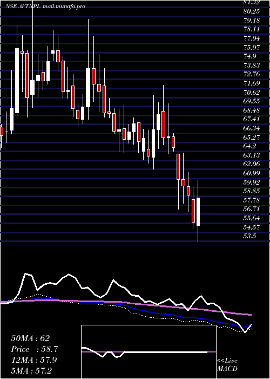Click the 78.11 price axis label
The height and width of the screenshot is (379, 270).
[x=252, y=29]
